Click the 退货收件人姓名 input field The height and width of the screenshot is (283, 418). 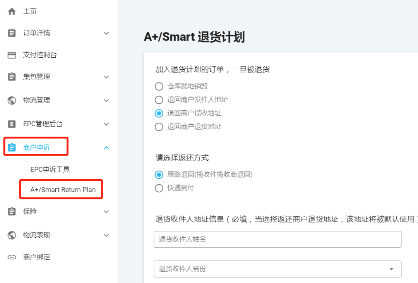(278, 239)
